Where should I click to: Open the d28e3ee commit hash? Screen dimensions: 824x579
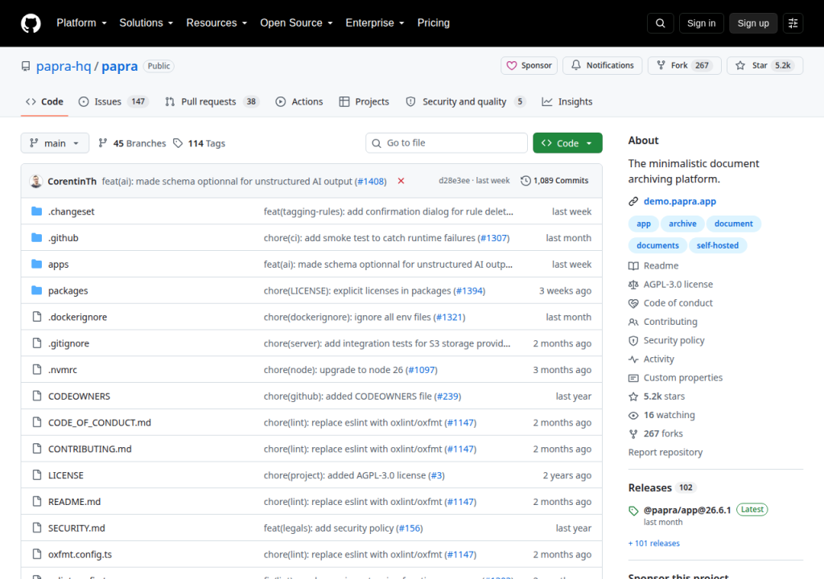click(x=454, y=181)
